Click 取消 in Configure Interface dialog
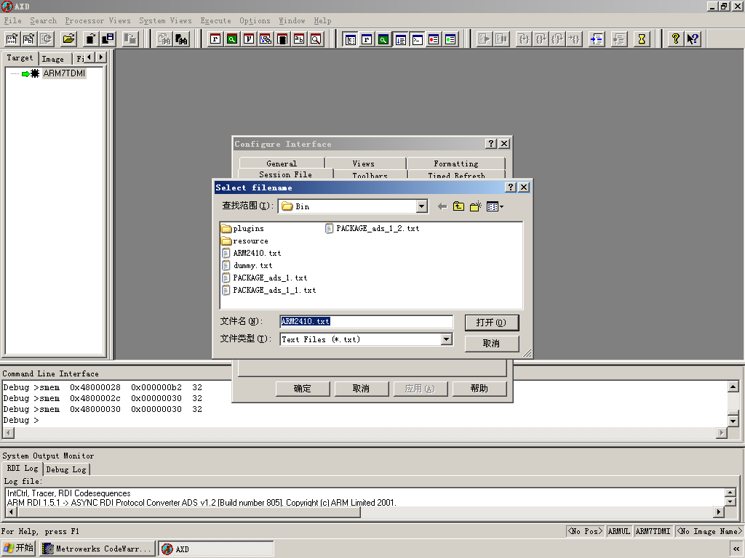The width and height of the screenshot is (745, 558). pyautogui.click(x=361, y=389)
